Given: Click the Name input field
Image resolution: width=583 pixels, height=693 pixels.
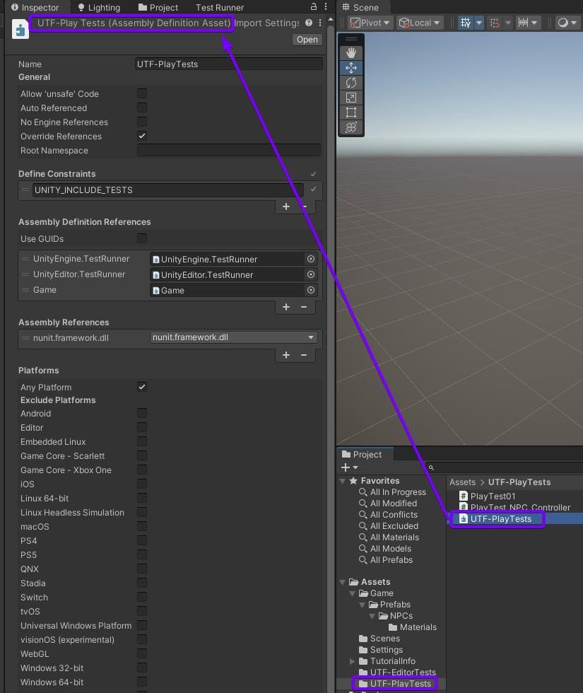Looking at the screenshot, I should pos(229,64).
